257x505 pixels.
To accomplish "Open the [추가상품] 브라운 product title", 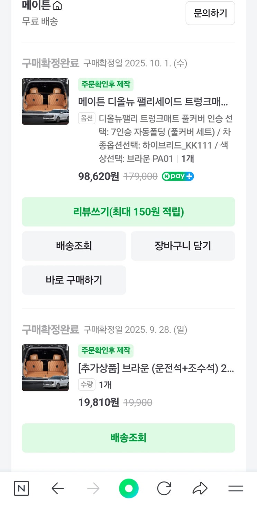I will [x=156, y=369].
